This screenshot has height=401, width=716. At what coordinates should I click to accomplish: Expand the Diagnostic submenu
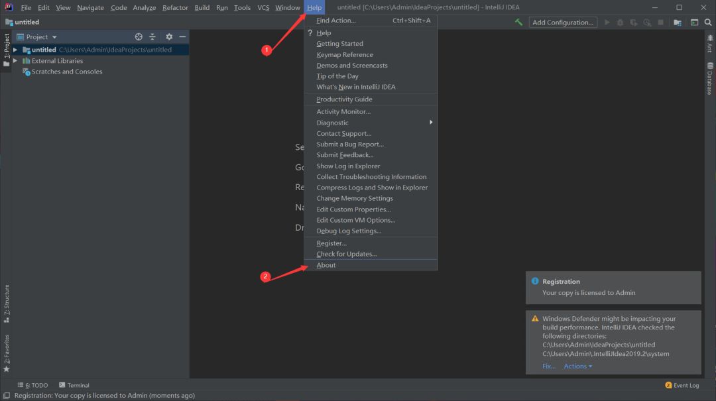[x=371, y=123]
